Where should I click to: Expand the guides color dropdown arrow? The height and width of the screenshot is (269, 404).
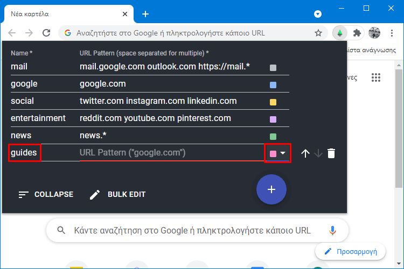283,153
